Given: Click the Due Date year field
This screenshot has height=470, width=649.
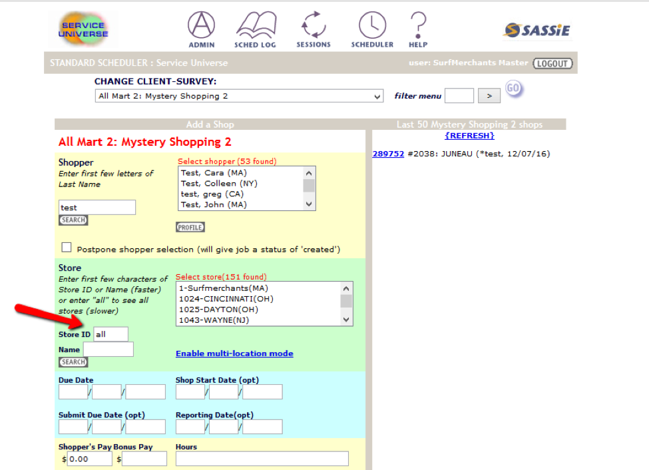Looking at the screenshot, I should [145, 391].
